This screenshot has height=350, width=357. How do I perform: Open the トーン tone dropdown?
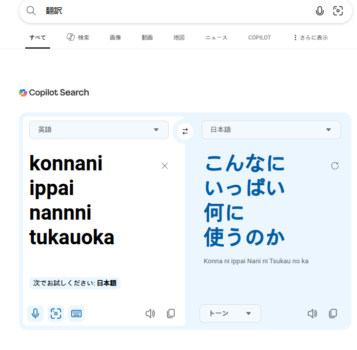[x=230, y=313]
